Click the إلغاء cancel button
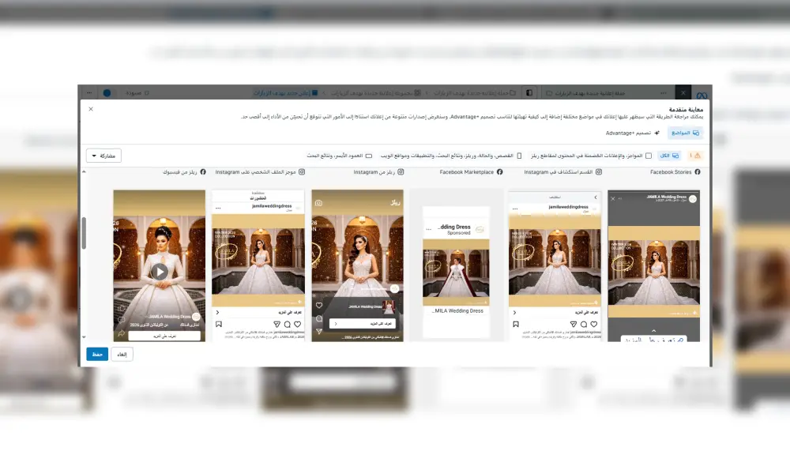Image resolution: width=790 pixels, height=451 pixels. tap(122, 355)
